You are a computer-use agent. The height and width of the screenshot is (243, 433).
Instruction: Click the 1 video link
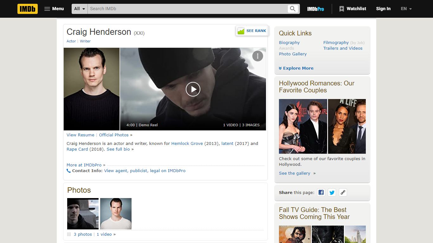pyautogui.click(x=104, y=234)
